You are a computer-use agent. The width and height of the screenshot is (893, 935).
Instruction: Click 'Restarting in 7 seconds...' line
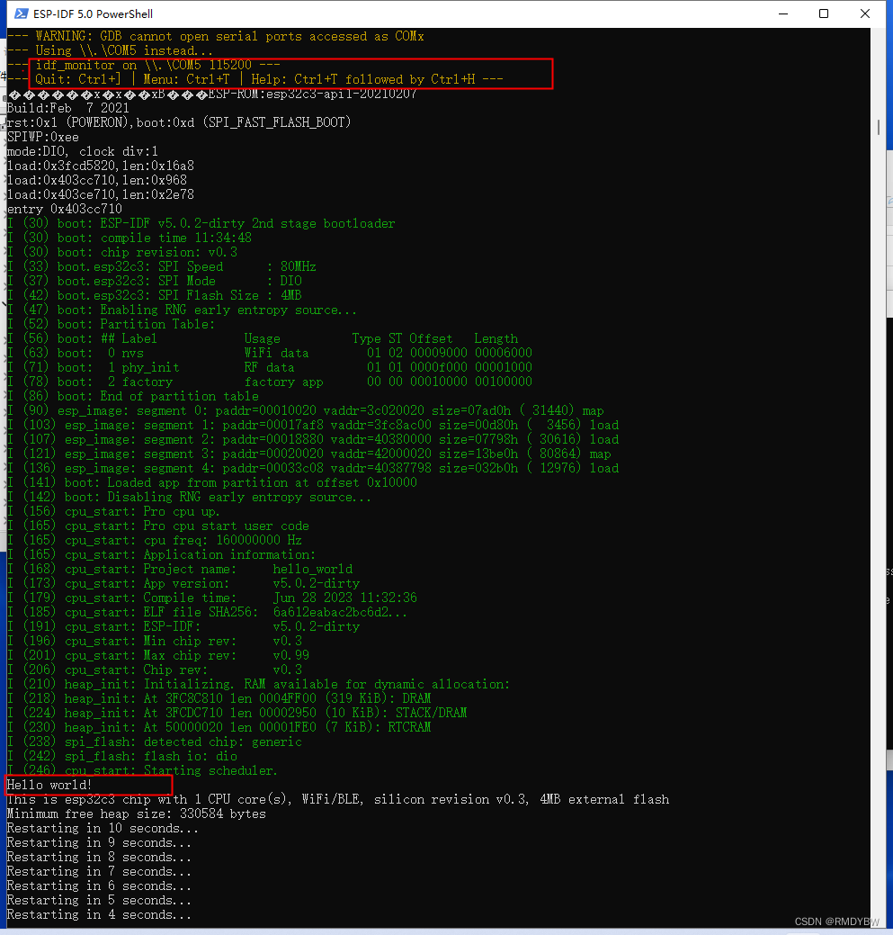click(x=99, y=872)
